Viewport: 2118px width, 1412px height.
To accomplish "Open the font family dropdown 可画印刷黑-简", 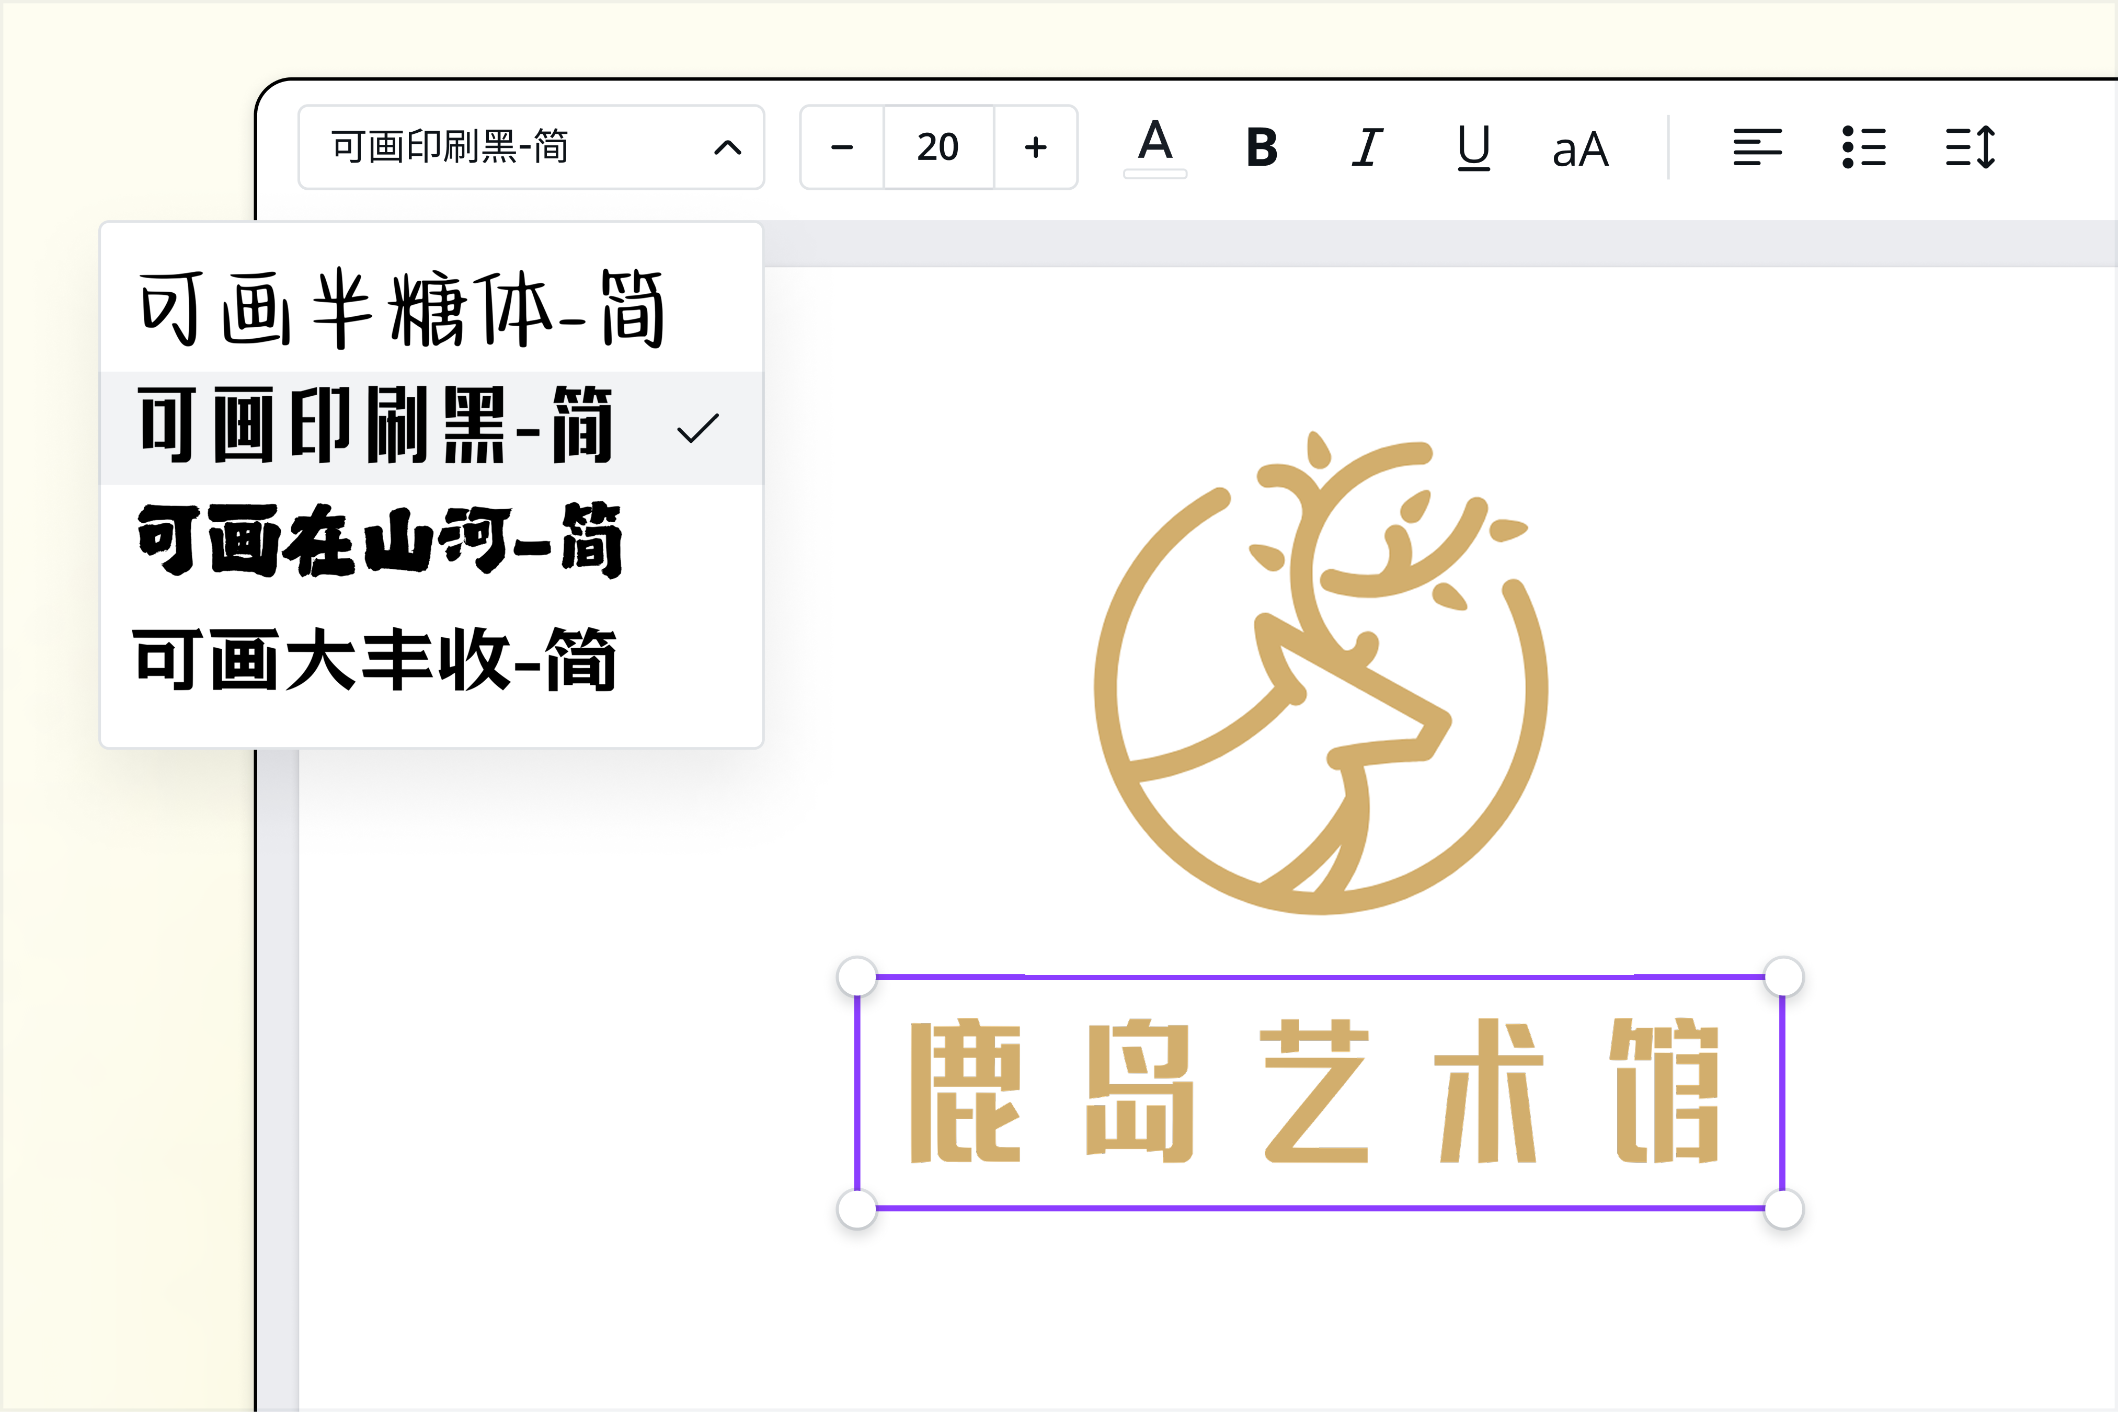I will (x=531, y=147).
